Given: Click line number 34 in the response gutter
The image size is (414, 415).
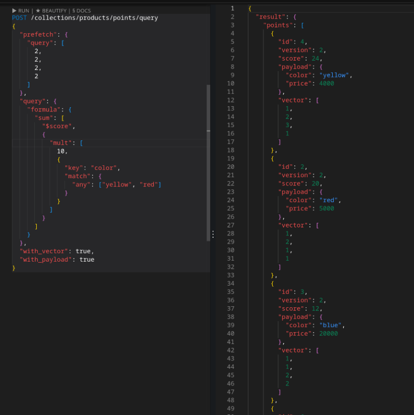Looking at the screenshot, I should pyautogui.click(x=230, y=284).
